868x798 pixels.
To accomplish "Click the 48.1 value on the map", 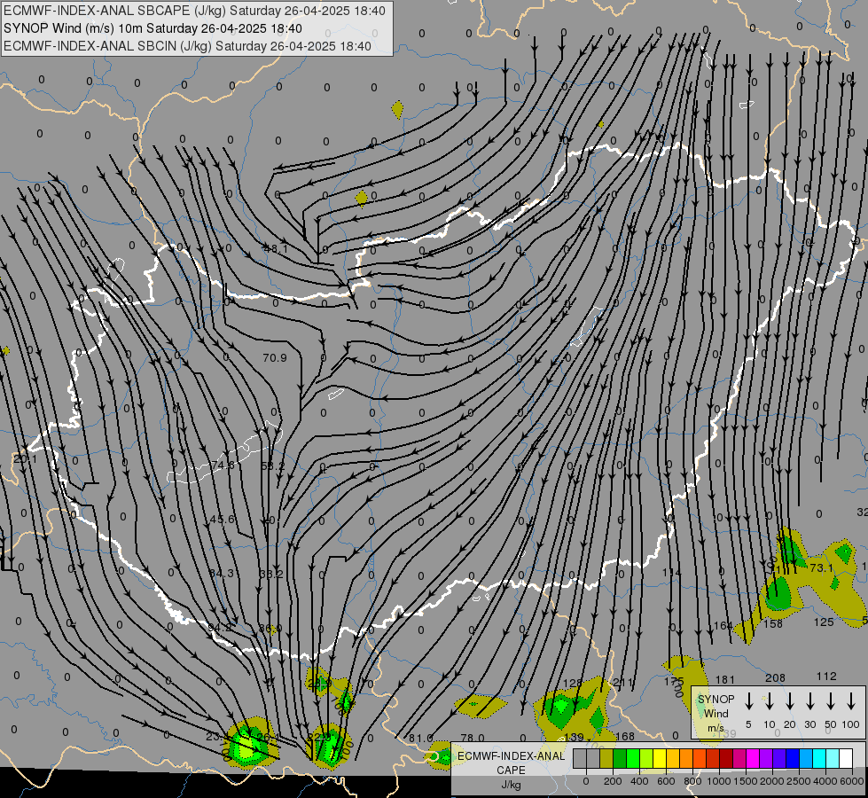I will [276, 249].
